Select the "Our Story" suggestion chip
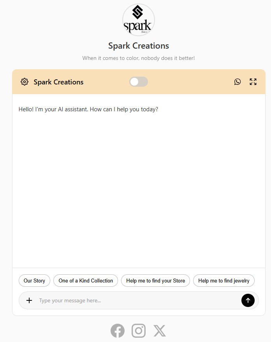The image size is (271, 342). click(x=34, y=281)
